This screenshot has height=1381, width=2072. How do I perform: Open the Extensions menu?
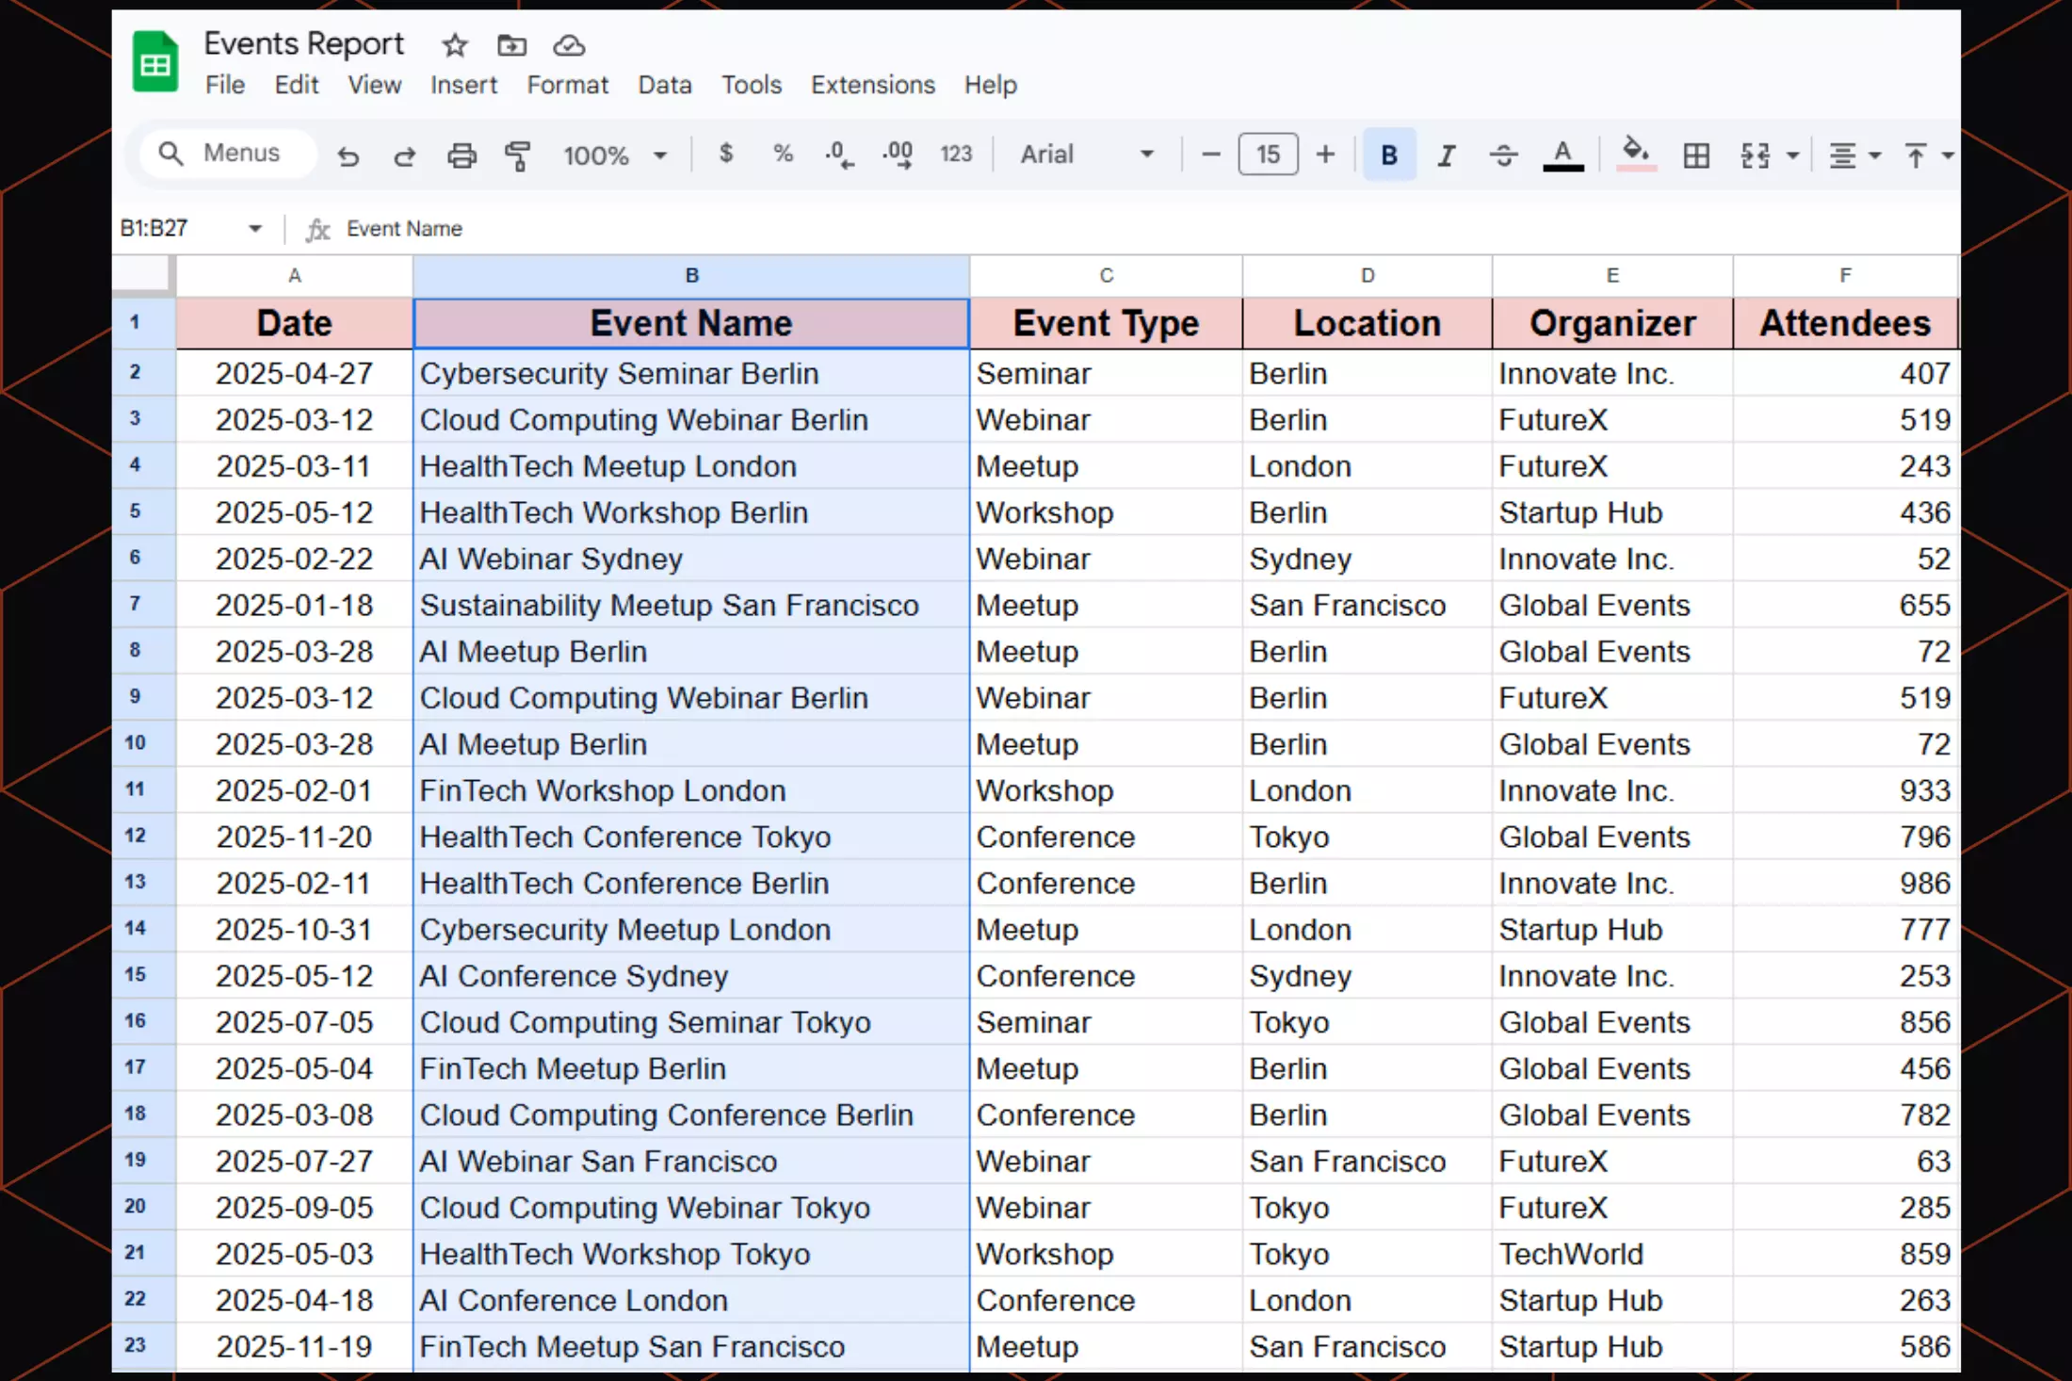point(872,85)
